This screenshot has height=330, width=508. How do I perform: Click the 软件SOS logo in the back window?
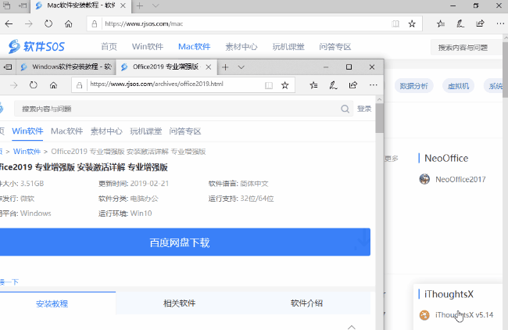36,47
